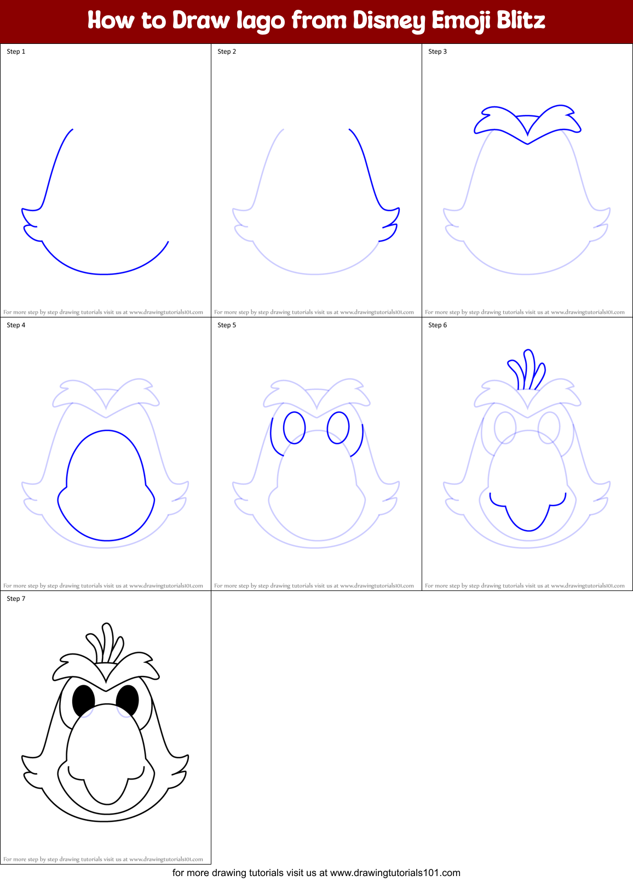Click the watermark credit text in Step 6 panel
Viewport: 633px width, 881px height.
[525, 586]
